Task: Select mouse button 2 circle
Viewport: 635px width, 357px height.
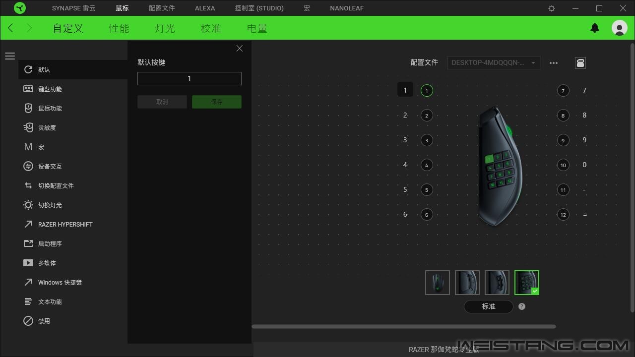Action: point(427,116)
